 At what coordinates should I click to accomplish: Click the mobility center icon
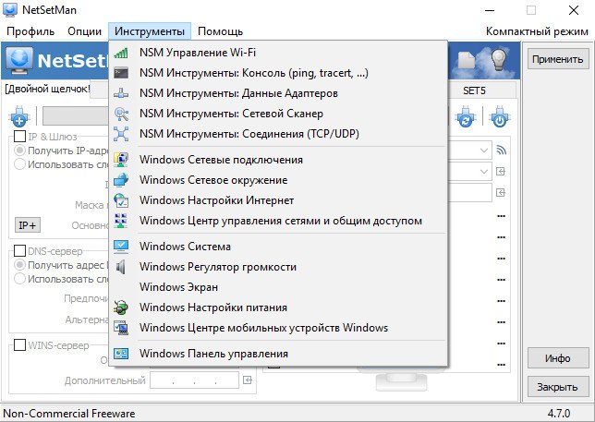click(121, 328)
